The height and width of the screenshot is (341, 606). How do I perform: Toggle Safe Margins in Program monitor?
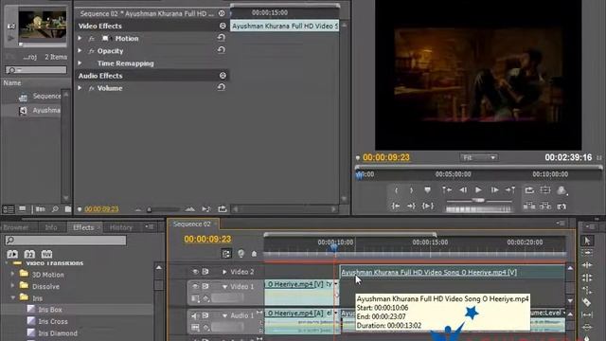click(x=545, y=189)
